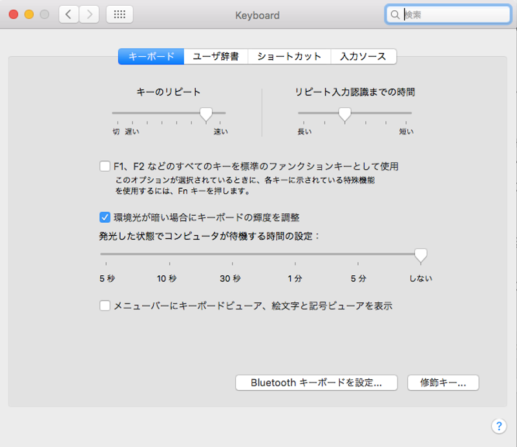Click the 切 label on key repeat
517x447 pixels.
[x=116, y=132]
